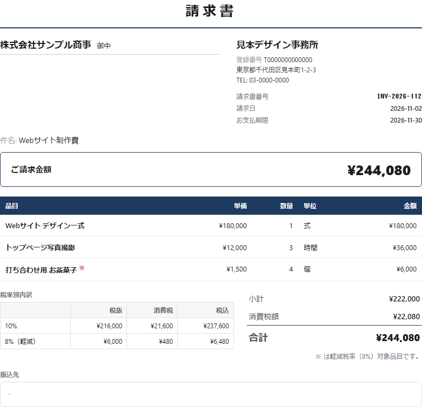Screen dimensions: 422x407
Task: Click ¥6,000 in the 8% row
Action: [x=113, y=342]
